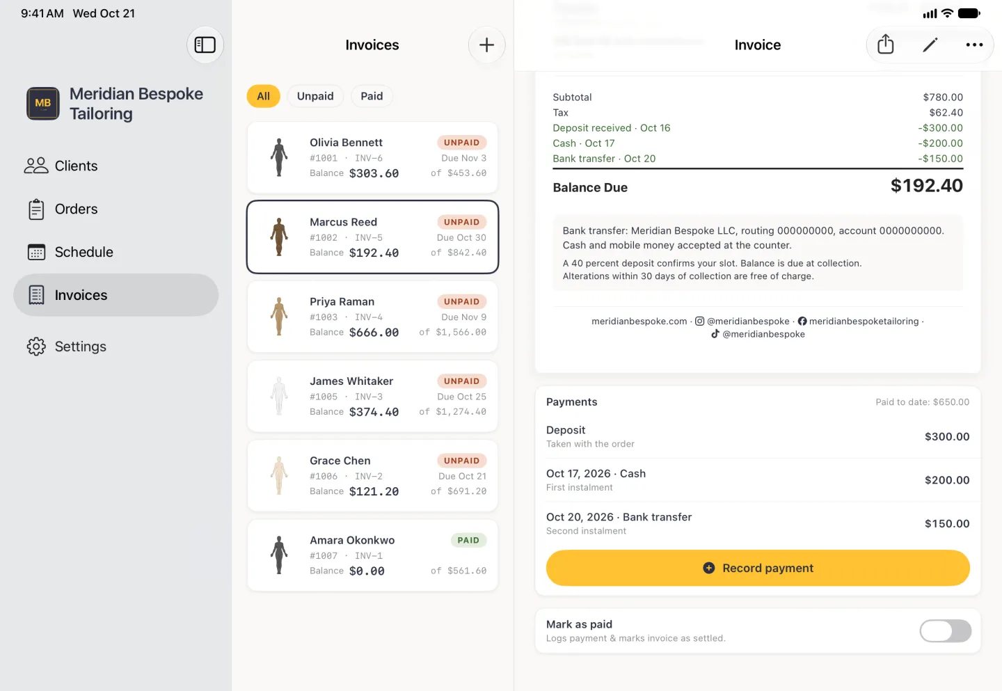
Task: Click UNPAID badge on Priya Raman
Action: (462, 301)
